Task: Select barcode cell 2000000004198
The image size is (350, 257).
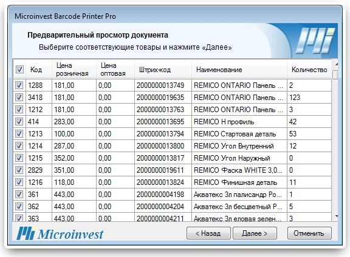Action: click(x=163, y=195)
